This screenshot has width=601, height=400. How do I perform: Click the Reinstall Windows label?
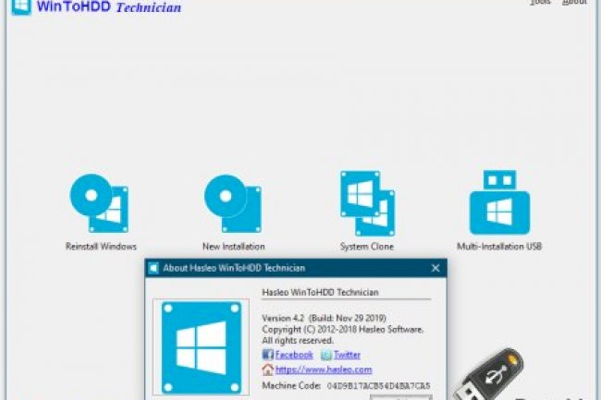(x=101, y=247)
